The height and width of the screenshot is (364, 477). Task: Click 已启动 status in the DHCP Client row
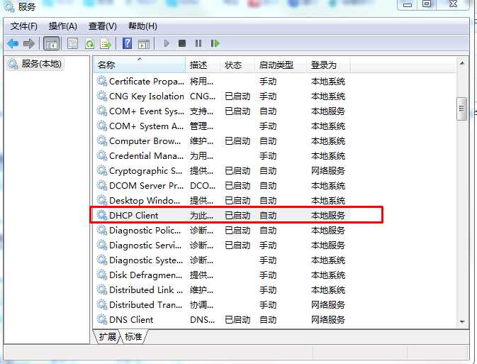237,216
